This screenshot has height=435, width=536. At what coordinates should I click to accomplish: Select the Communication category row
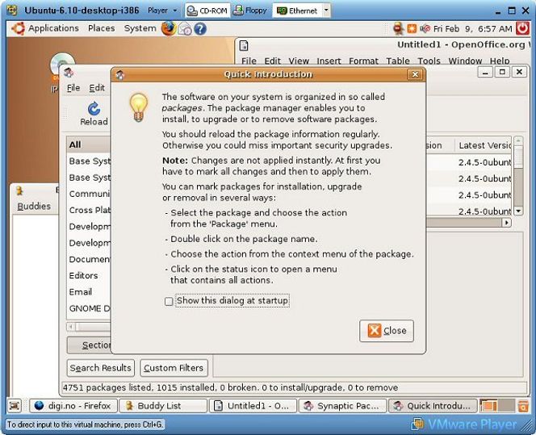point(89,194)
